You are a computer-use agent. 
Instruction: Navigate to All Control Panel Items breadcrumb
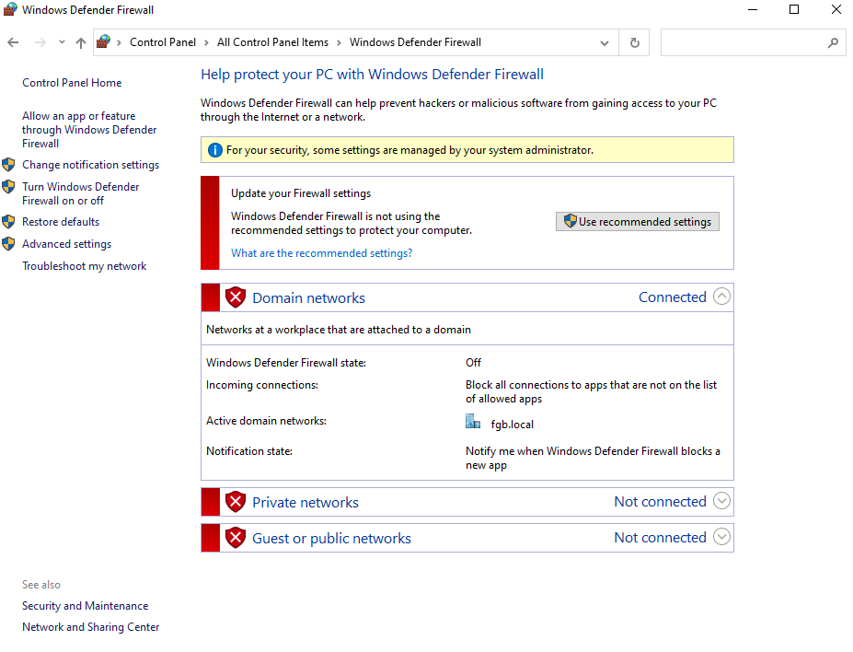pos(272,42)
